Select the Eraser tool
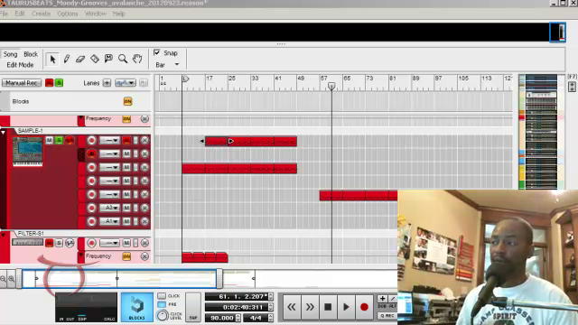Viewport: 578px width, 325px height. 80,59
